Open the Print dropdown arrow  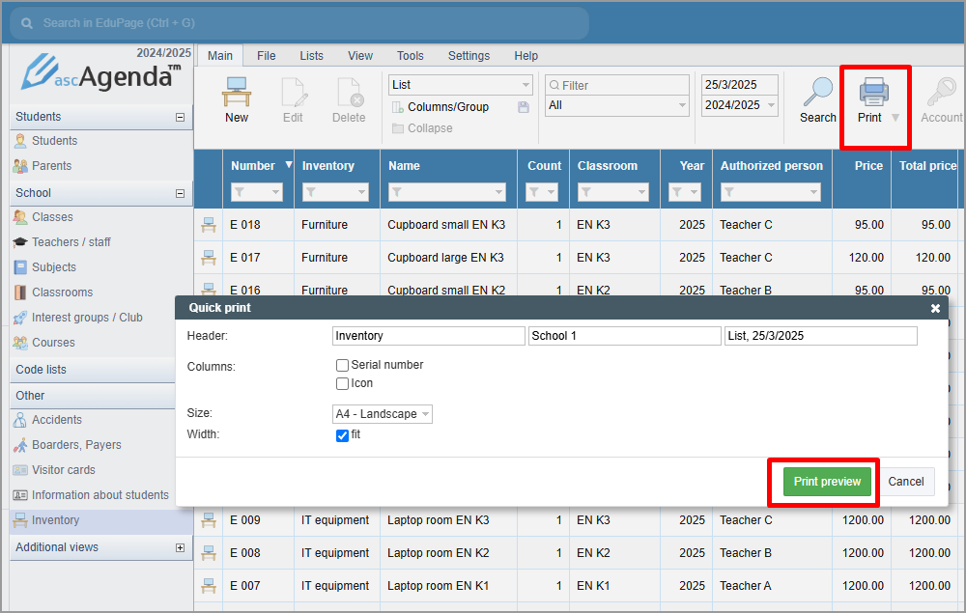[x=895, y=117]
